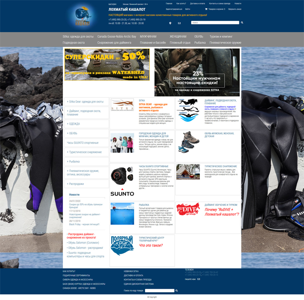Click the tent camping image
The image size is (304, 300).
click(x=188, y=172)
